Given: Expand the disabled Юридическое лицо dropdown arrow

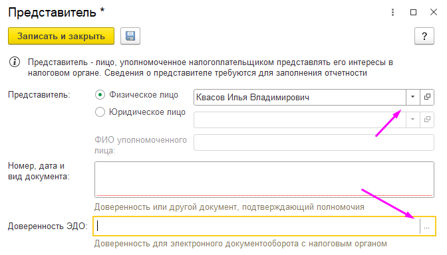Looking at the screenshot, I should click(413, 120).
